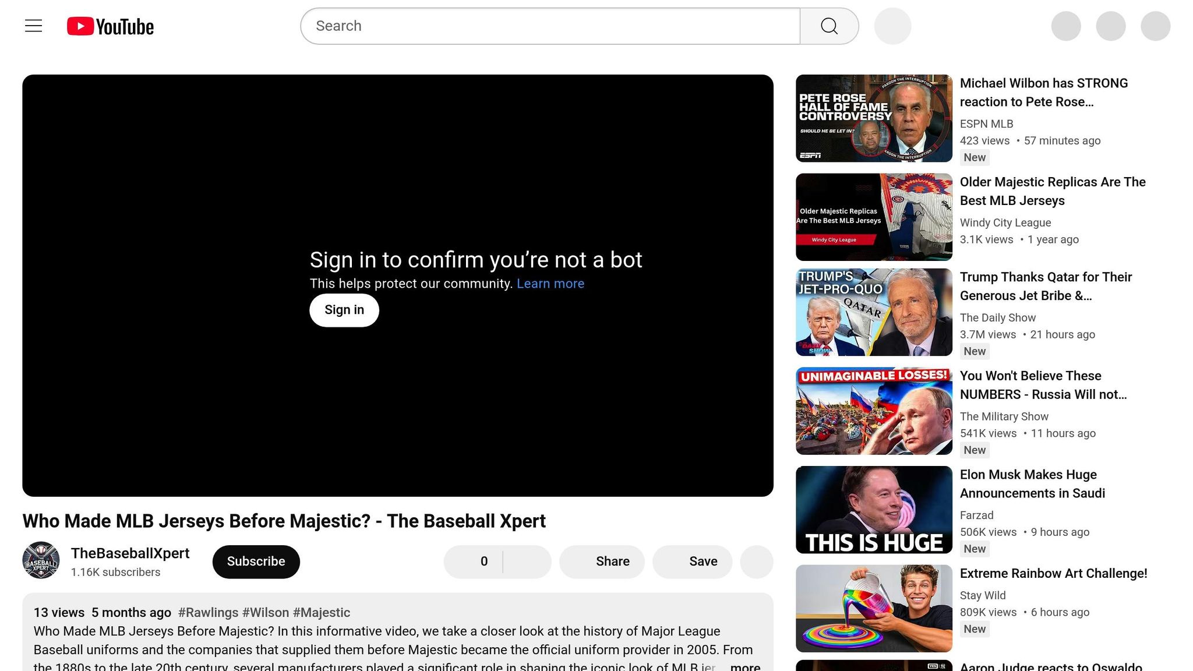This screenshot has width=1193, height=671.
Task: Open the #Rawlings hashtag
Action: [208, 613]
